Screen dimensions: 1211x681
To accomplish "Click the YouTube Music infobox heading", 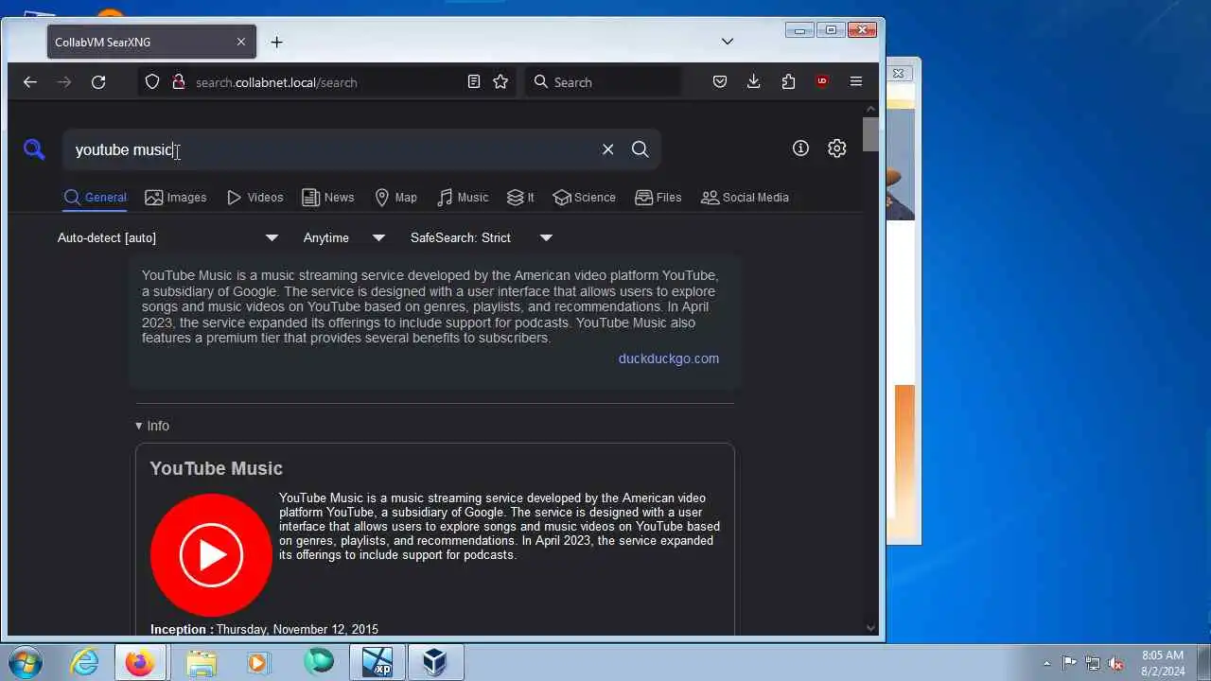I will 216,468.
